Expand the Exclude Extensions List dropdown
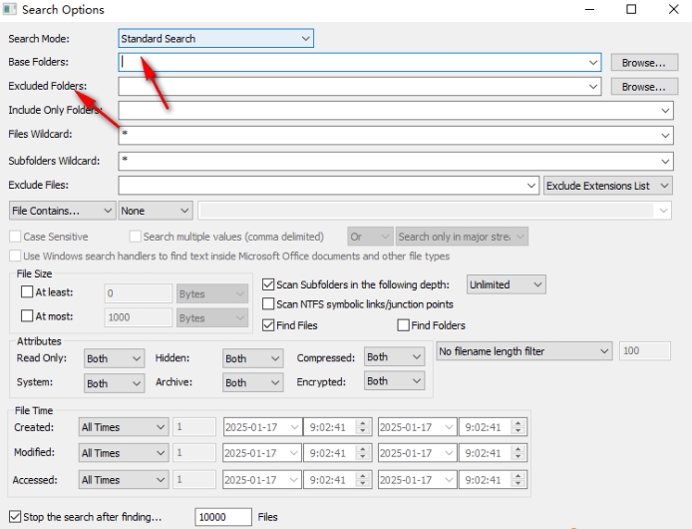The height and width of the screenshot is (529, 692). (x=608, y=186)
